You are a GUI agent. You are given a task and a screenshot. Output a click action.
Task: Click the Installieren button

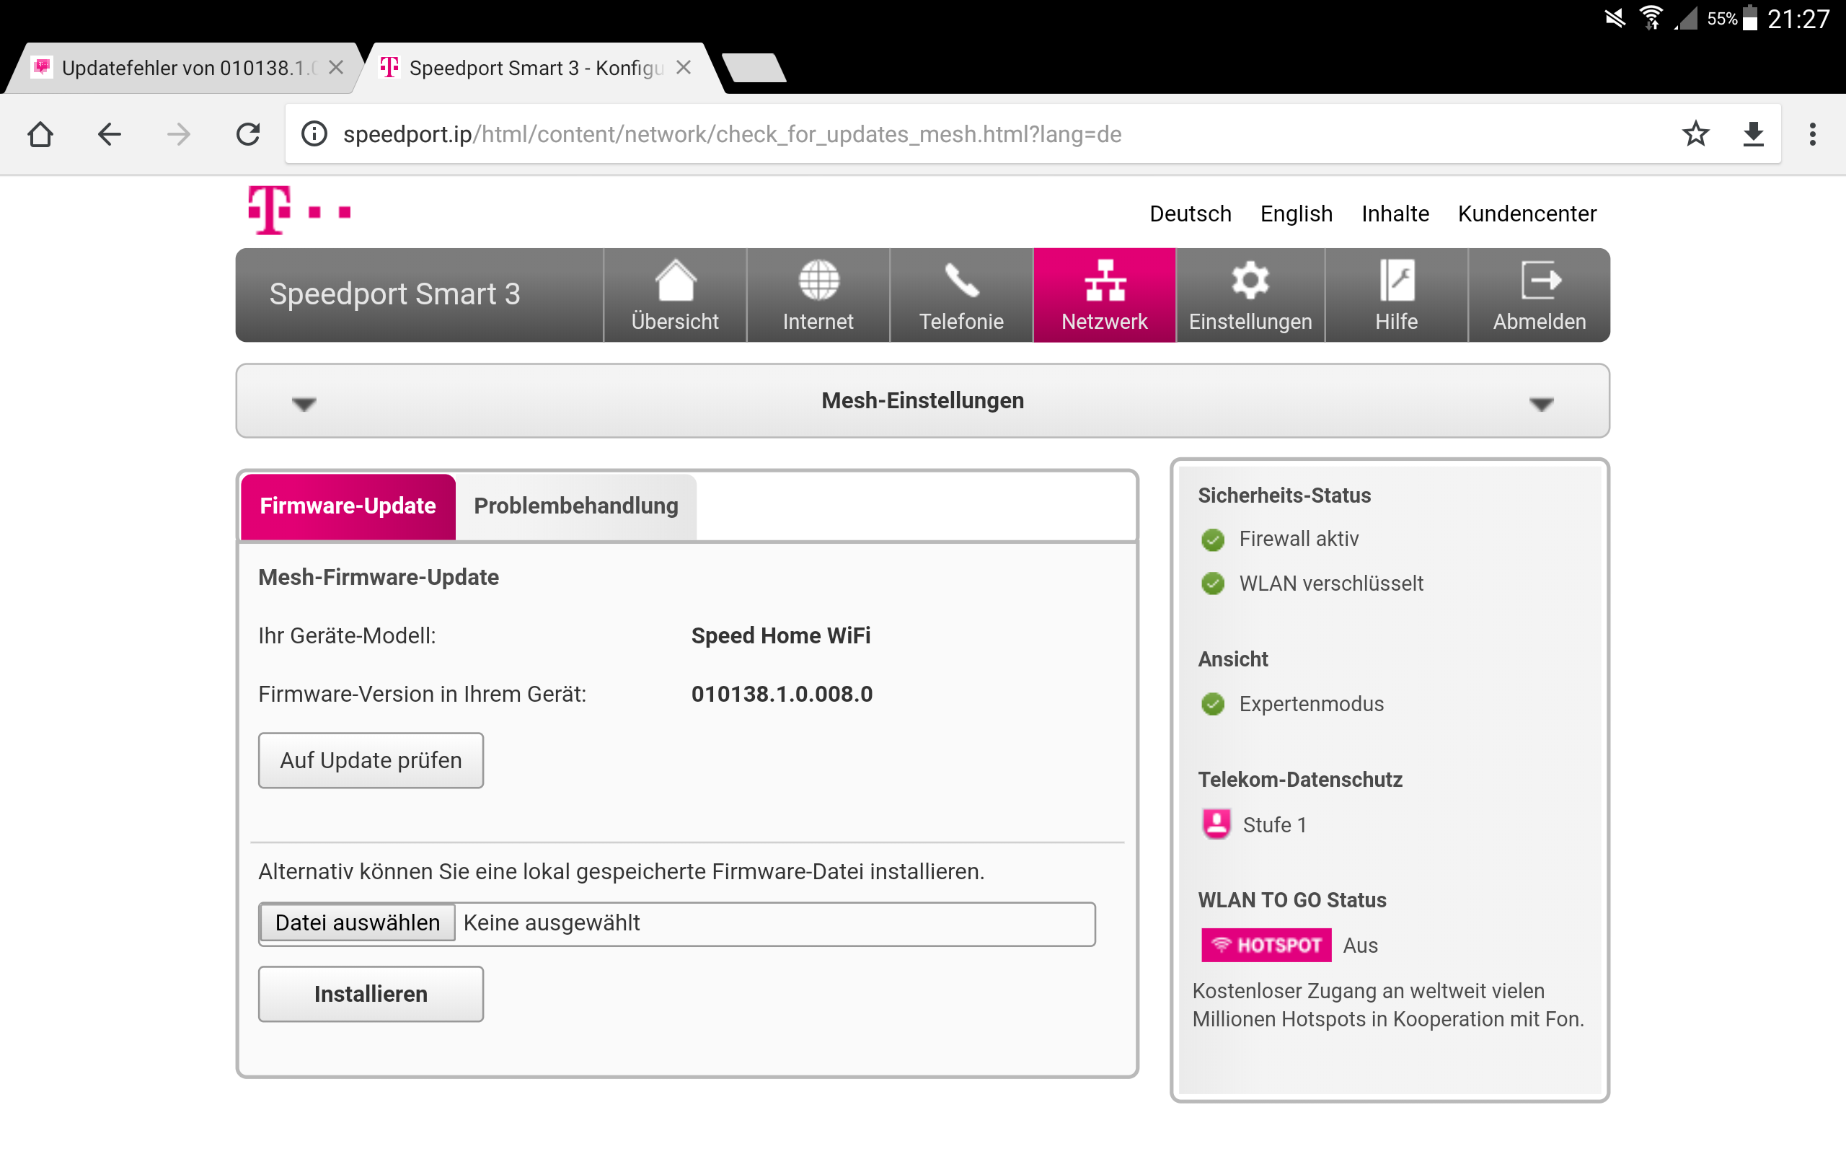371,994
